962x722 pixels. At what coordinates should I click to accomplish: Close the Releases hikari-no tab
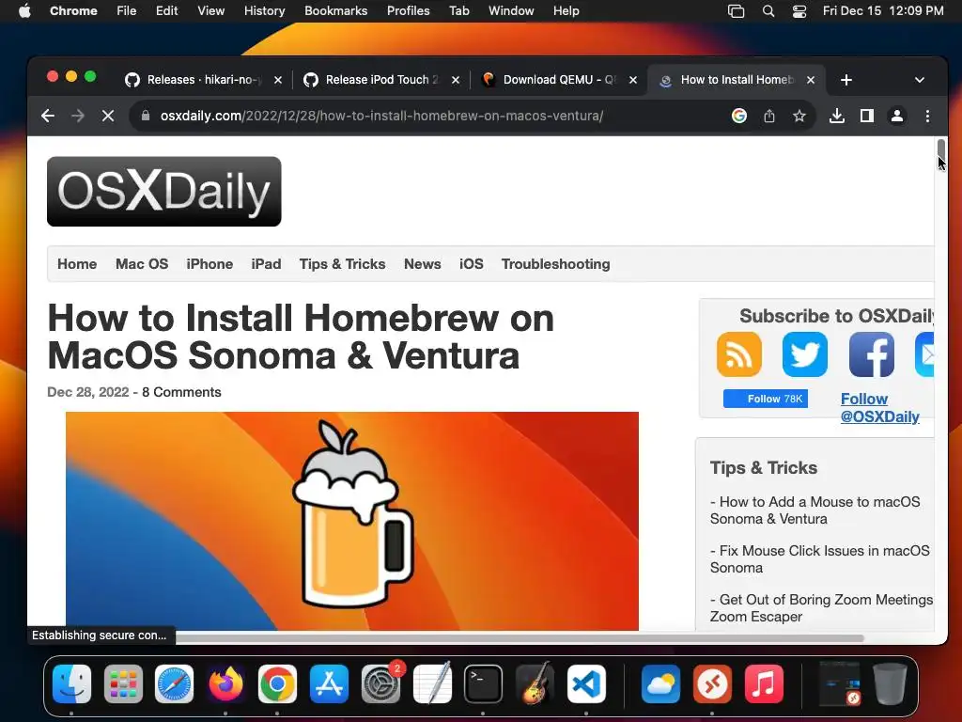pyautogui.click(x=278, y=80)
